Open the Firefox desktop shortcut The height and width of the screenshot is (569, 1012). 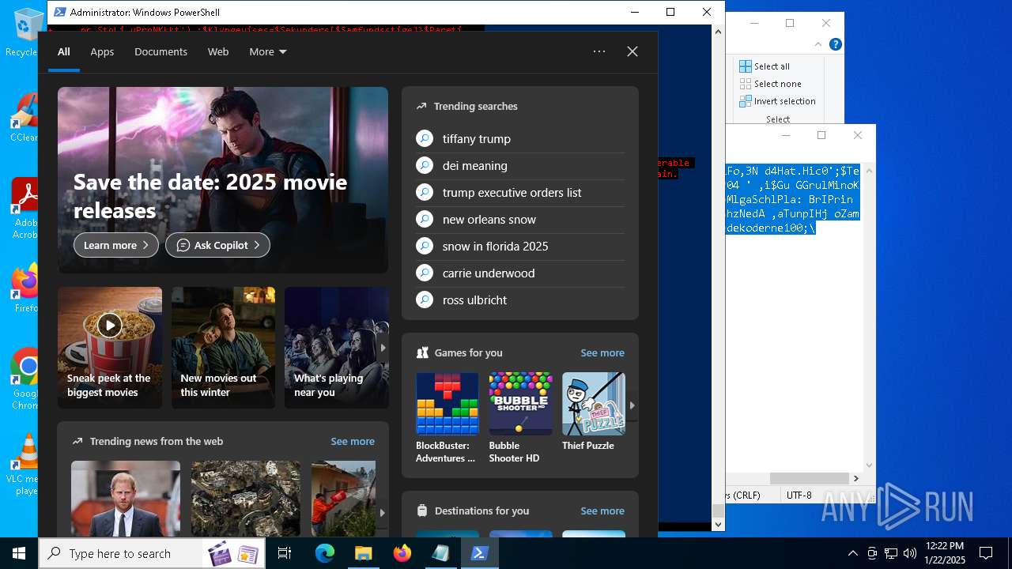25,288
